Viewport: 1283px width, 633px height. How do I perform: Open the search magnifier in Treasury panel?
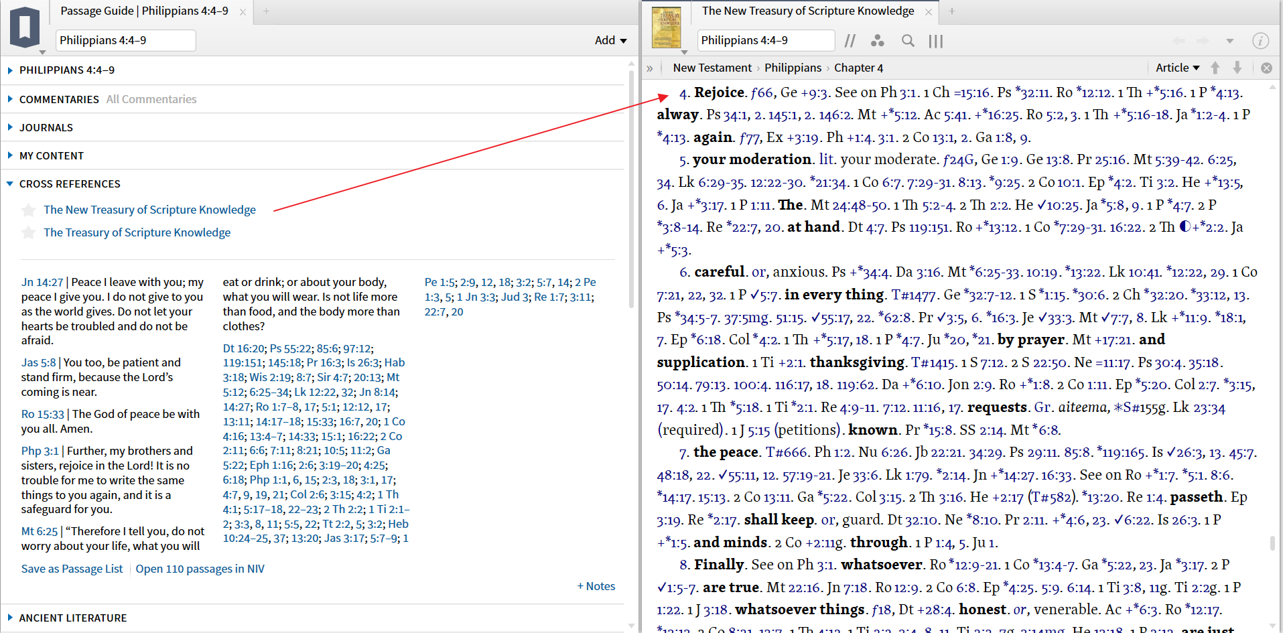[x=908, y=41]
